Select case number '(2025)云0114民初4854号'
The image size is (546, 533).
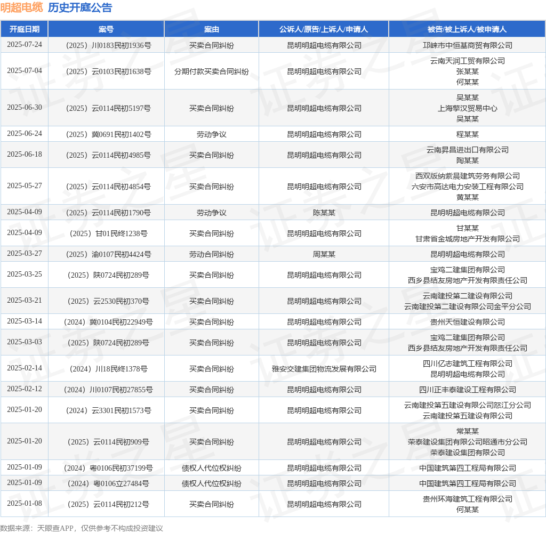108,187
